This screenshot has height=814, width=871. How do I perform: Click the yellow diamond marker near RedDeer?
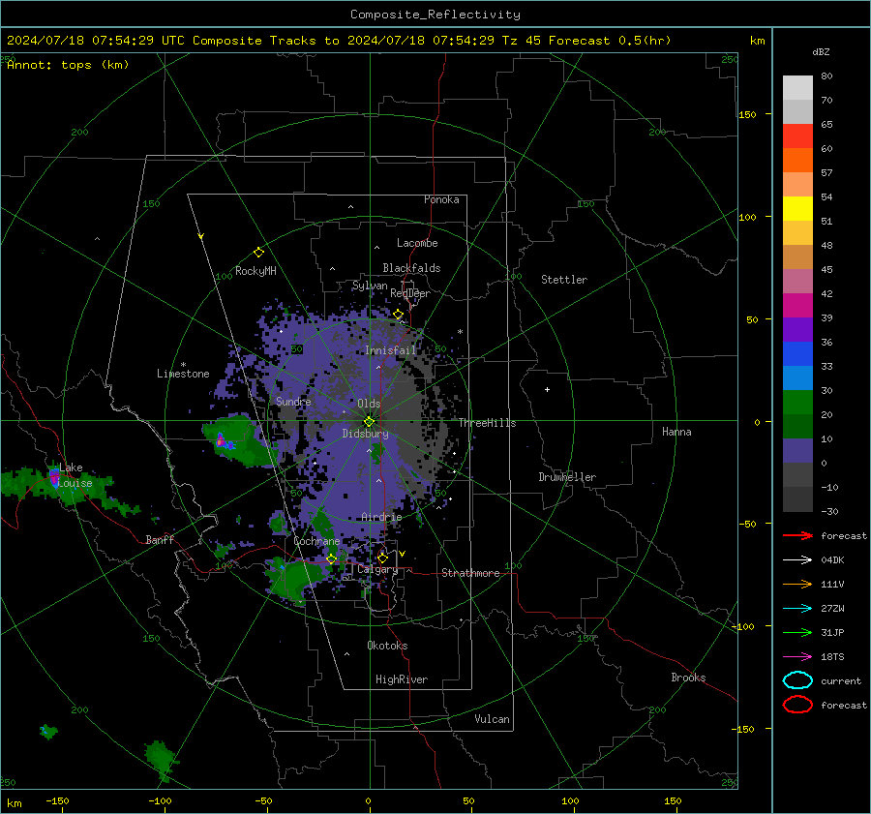(x=398, y=315)
